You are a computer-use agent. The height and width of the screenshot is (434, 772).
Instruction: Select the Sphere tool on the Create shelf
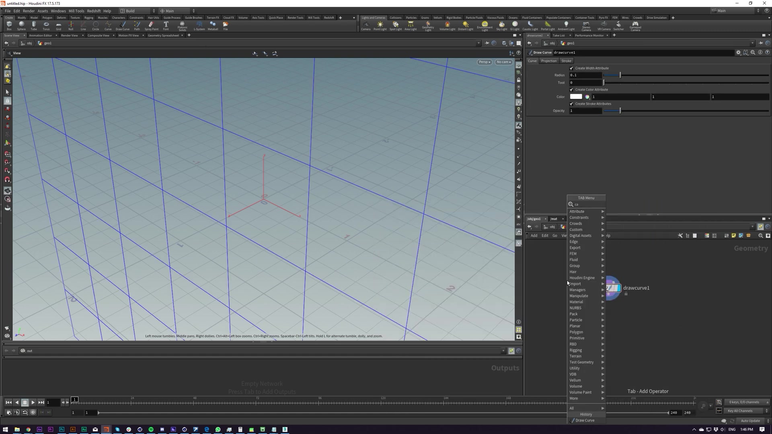pos(21,26)
